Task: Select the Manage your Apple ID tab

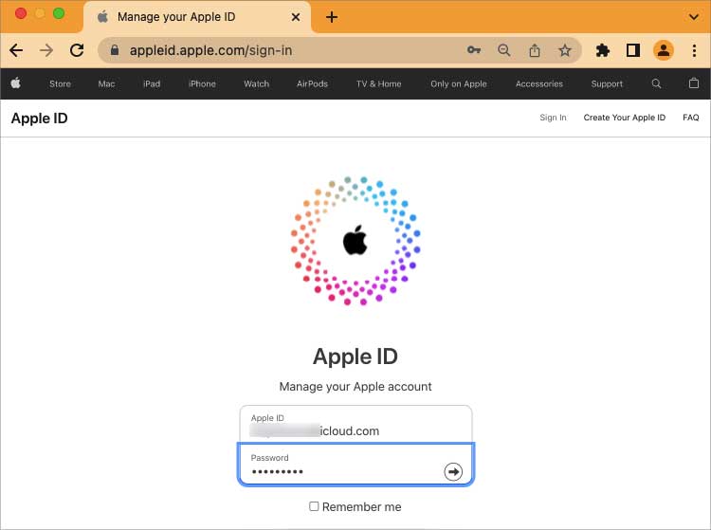Action: [x=197, y=17]
